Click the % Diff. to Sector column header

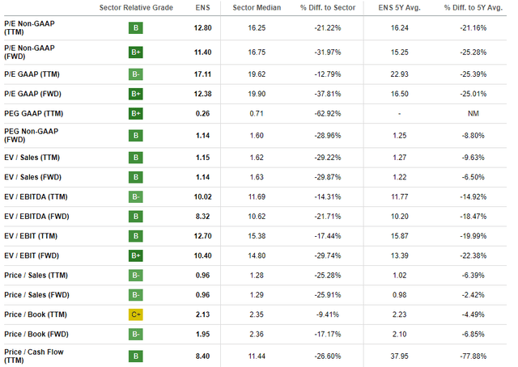pos(328,7)
